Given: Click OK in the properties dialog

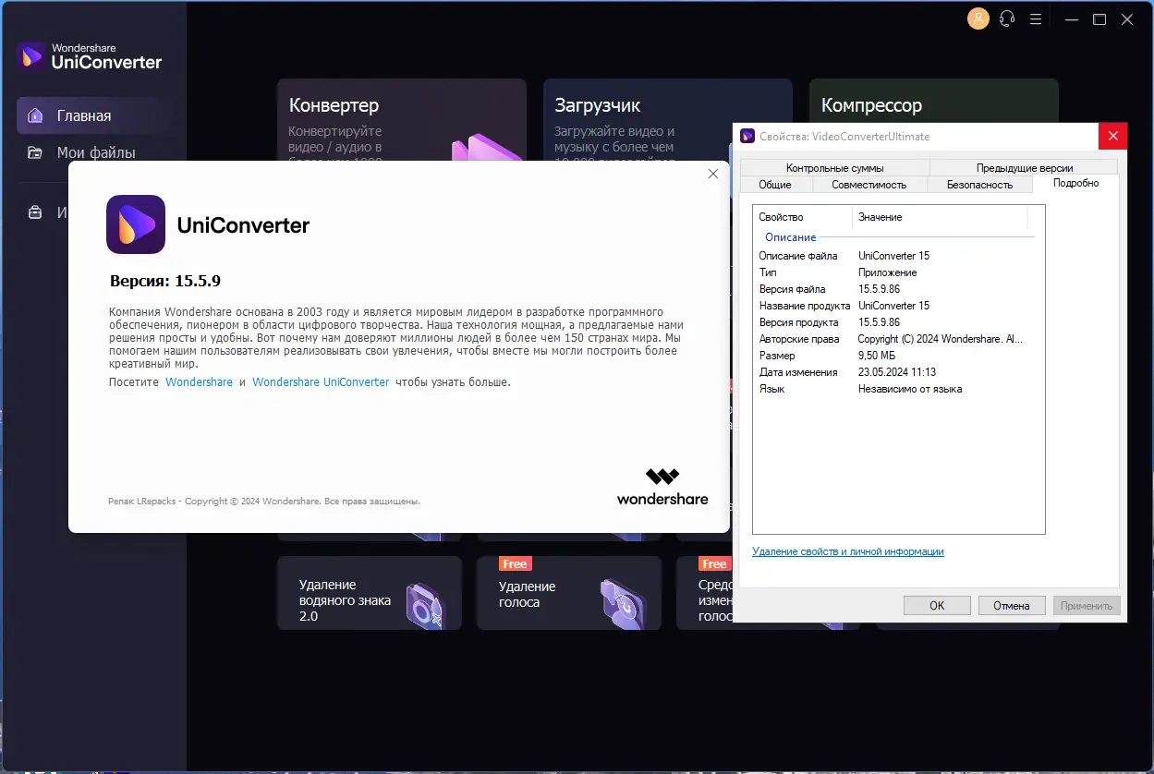Looking at the screenshot, I should coord(937,606).
